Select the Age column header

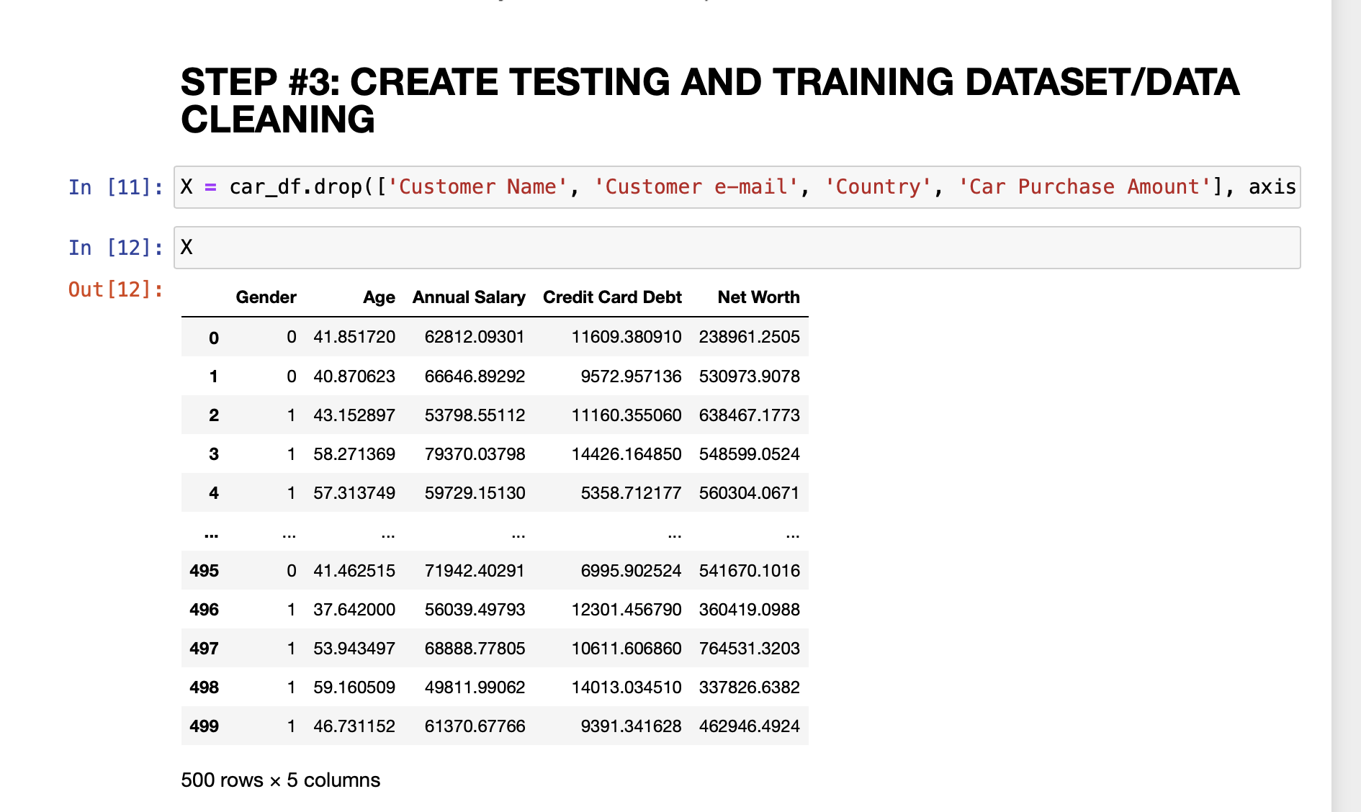[379, 297]
